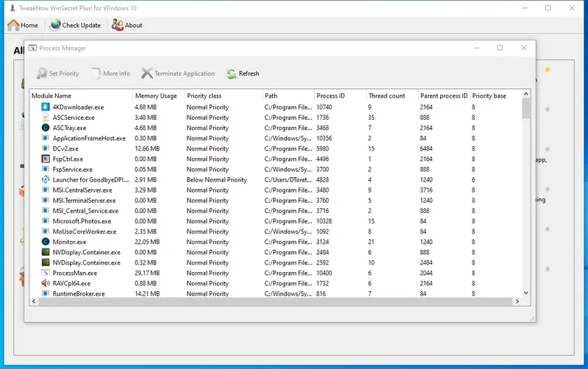The width and height of the screenshot is (588, 369).
Task: Sort by Path column header
Action: point(288,96)
